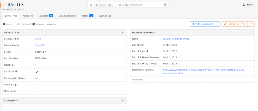Open the Cisco manufacturer link
The height and width of the screenshot is (111, 258).
[38, 39]
